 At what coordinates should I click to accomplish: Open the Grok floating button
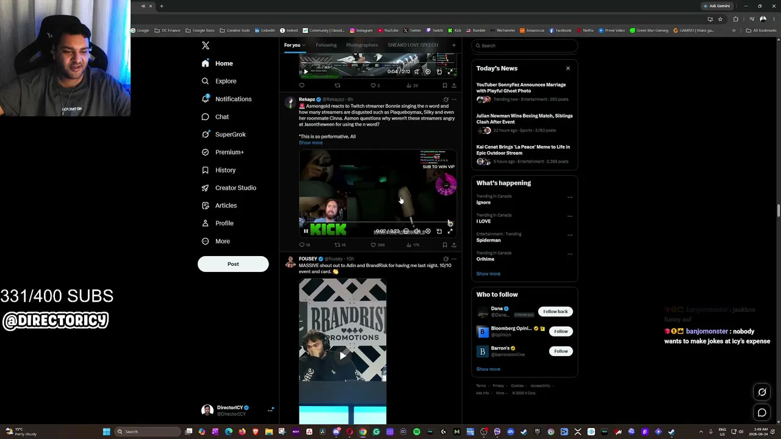click(x=762, y=392)
